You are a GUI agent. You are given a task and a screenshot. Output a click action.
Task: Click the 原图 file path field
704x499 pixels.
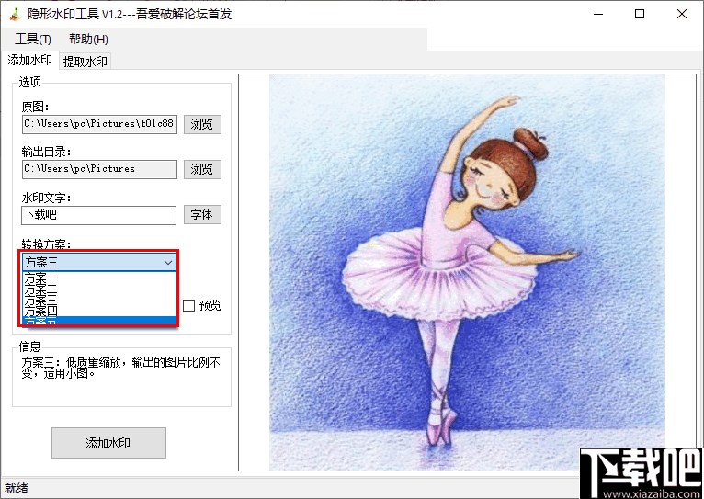coord(99,124)
